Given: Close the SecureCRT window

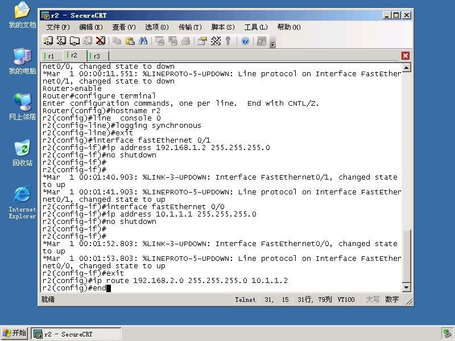Looking at the screenshot, I should pos(407,15).
